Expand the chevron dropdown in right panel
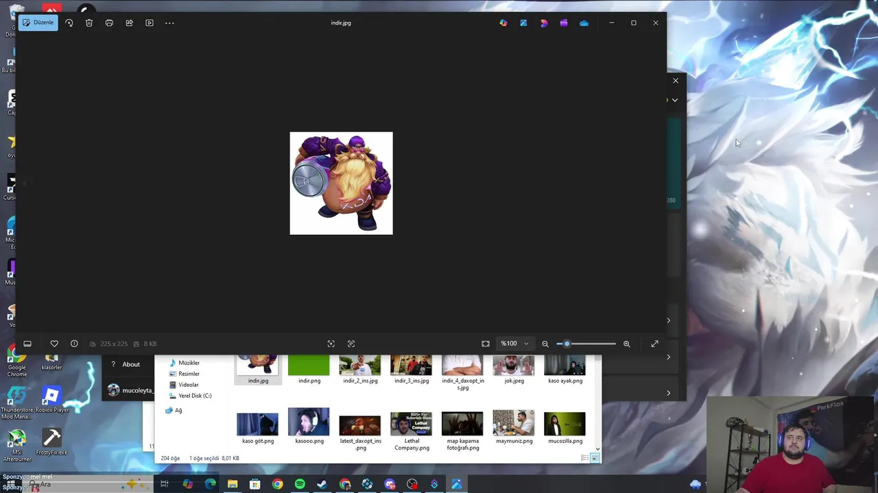This screenshot has height=493, width=878. [x=675, y=100]
